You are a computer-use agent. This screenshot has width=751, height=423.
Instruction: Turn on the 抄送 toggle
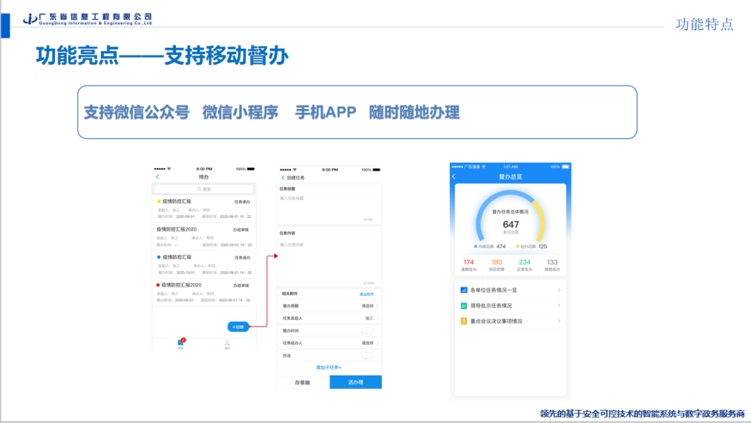pos(367,356)
